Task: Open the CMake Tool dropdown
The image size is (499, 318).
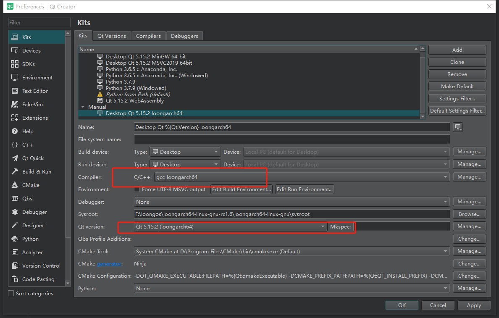Action: (x=292, y=252)
